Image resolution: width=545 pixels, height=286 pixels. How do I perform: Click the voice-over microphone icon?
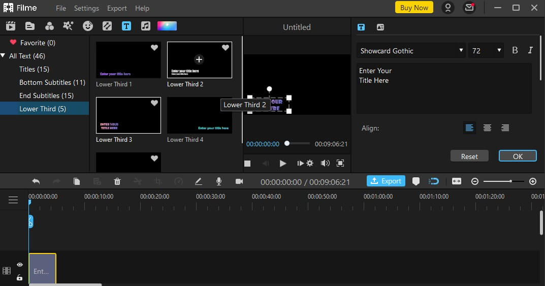[x=218, y=181]
